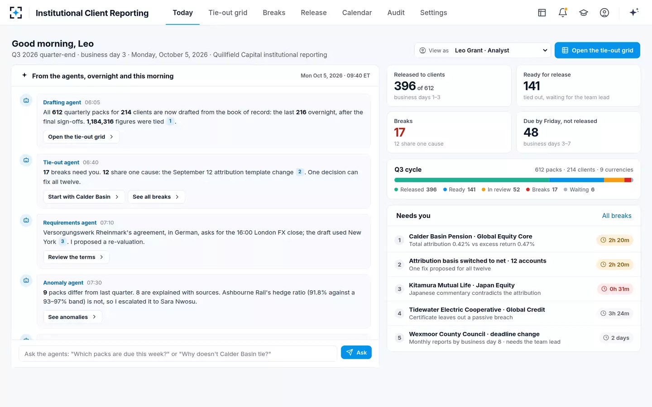Viewport: 652px width, 407px height.
Task: Click See all breaks button
Action: pos(156,197)
